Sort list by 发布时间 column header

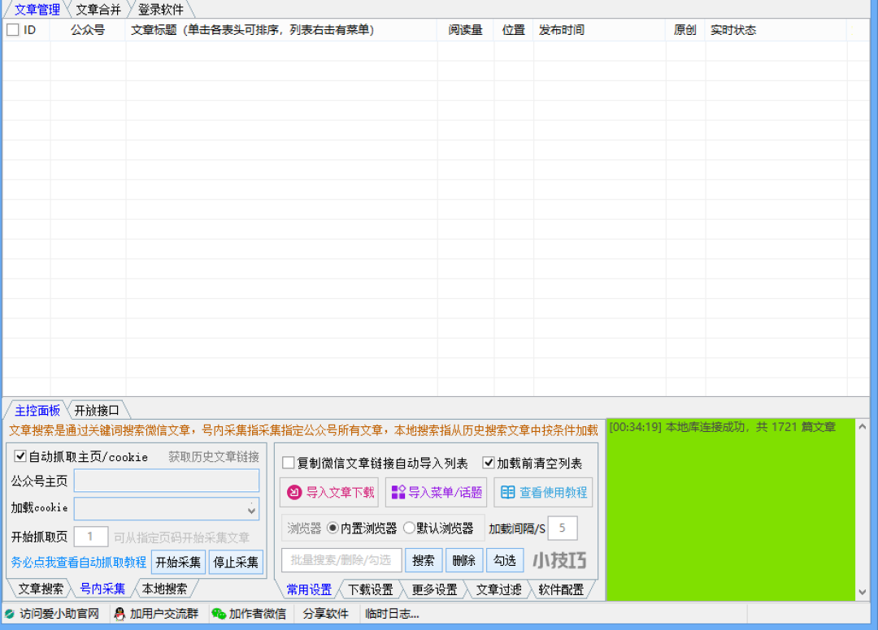pos(561,30)
